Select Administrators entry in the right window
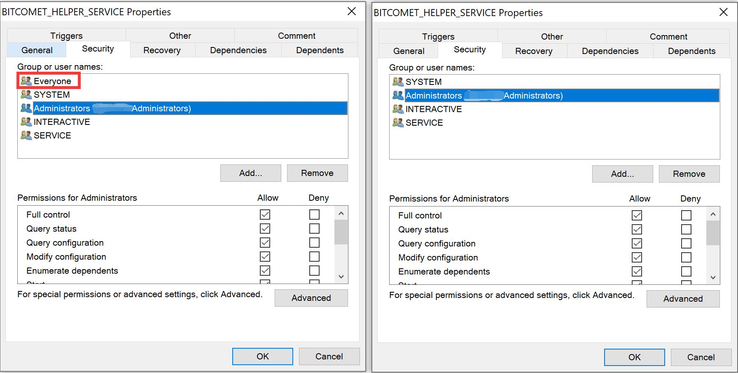Screen dimensions: 738x373 pyautogui.click(x=562, y=96)
